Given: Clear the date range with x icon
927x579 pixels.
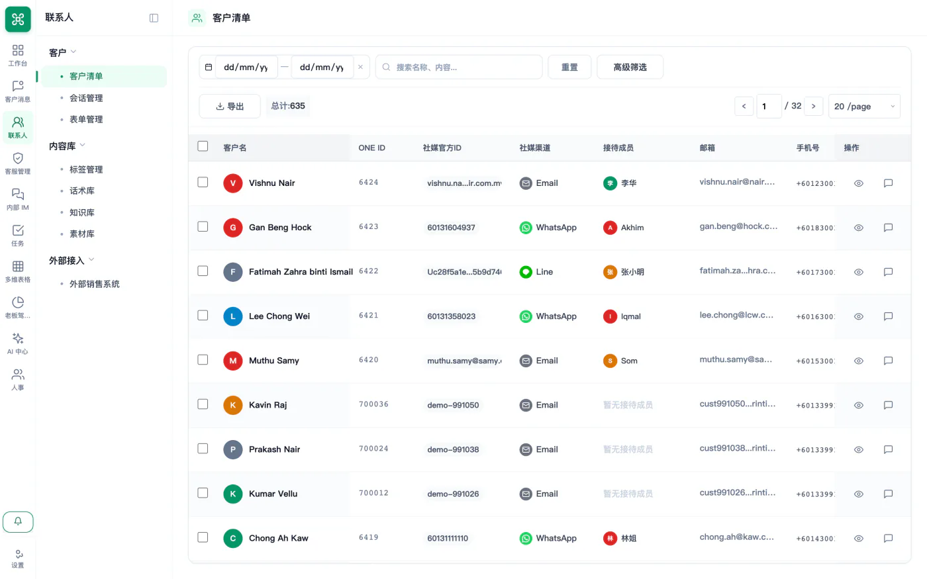Looking at the screenshot, I should click(360, 67).
